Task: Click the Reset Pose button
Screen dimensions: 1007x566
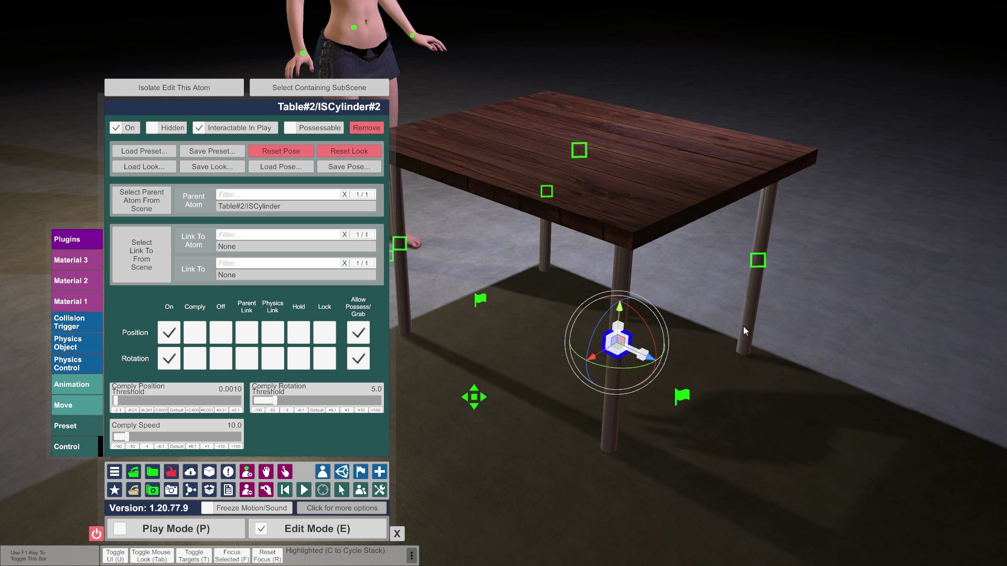Action: point(280,150)
